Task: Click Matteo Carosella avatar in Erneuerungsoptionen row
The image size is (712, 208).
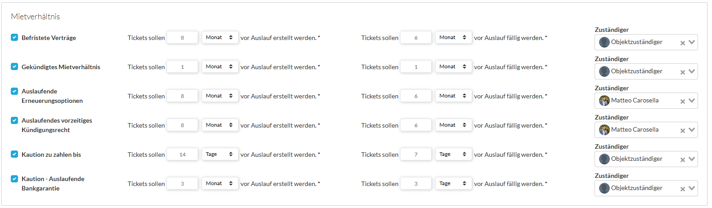Action: (604, 101)
